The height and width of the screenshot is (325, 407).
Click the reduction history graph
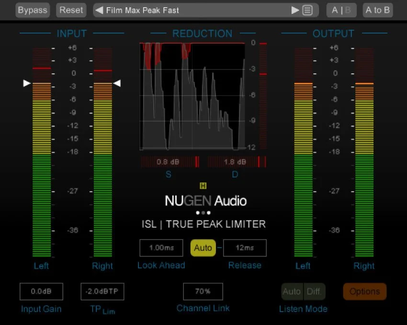click(192, 96)
